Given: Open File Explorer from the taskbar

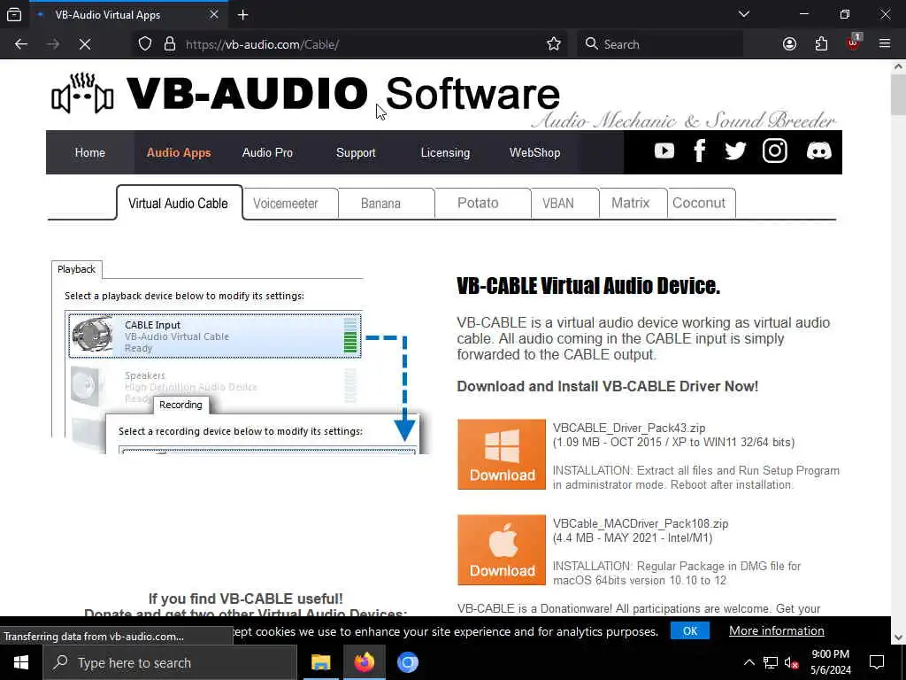Looking at the screenshot, I should point(320,662).
